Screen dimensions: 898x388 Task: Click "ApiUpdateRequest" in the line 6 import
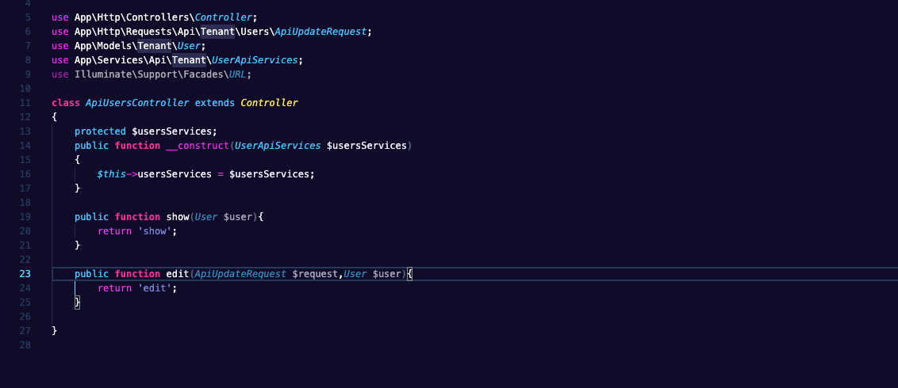click(x=320, y=32)
